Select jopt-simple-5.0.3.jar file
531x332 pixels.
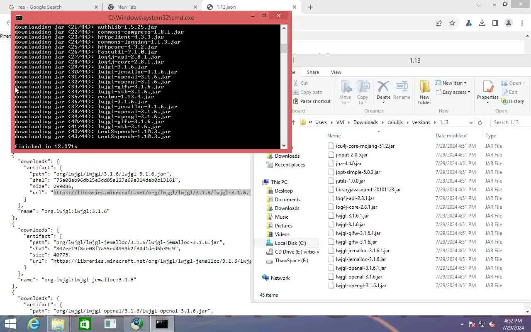coord(358,172)
